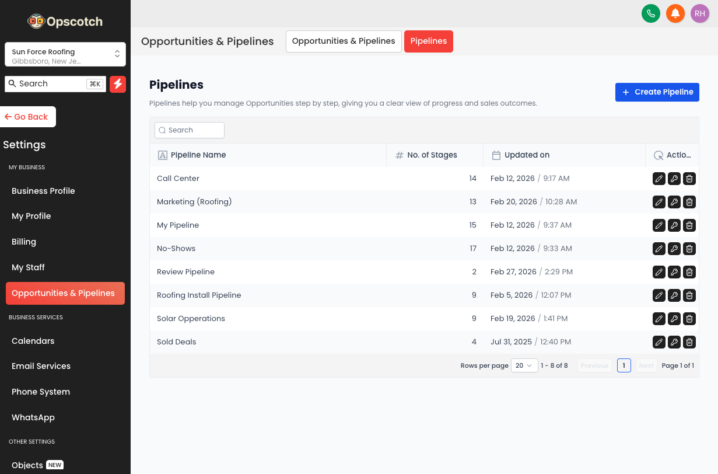Screen dimensions: 718x474
Task: Expand the Sun Force Roofing account switcher
Action: [65, 54]
